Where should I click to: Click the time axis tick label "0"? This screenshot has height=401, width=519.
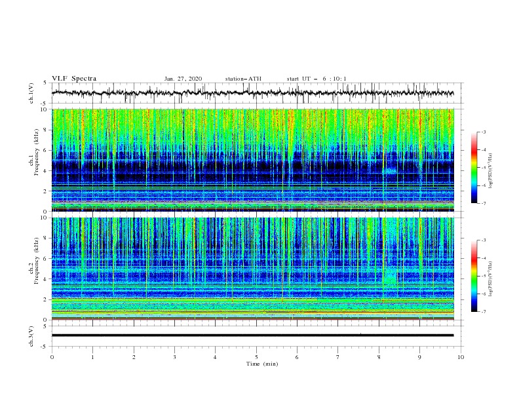52,357
